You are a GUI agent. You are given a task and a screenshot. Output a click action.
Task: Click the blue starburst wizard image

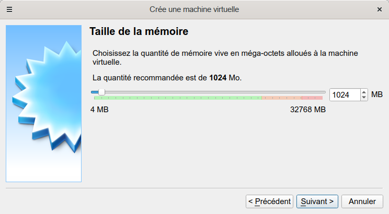[x=43, y=103]
